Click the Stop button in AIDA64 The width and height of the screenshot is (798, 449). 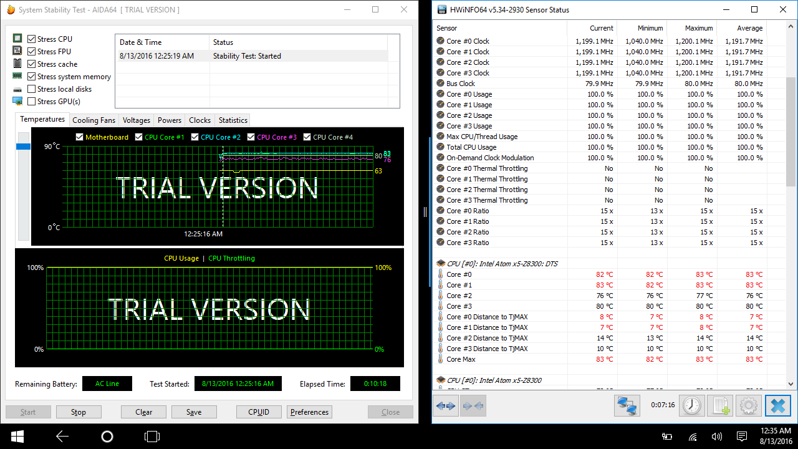pos(79,412)
